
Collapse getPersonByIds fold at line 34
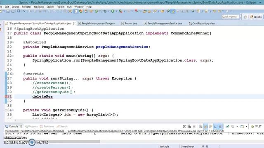[x=13, y=110]
